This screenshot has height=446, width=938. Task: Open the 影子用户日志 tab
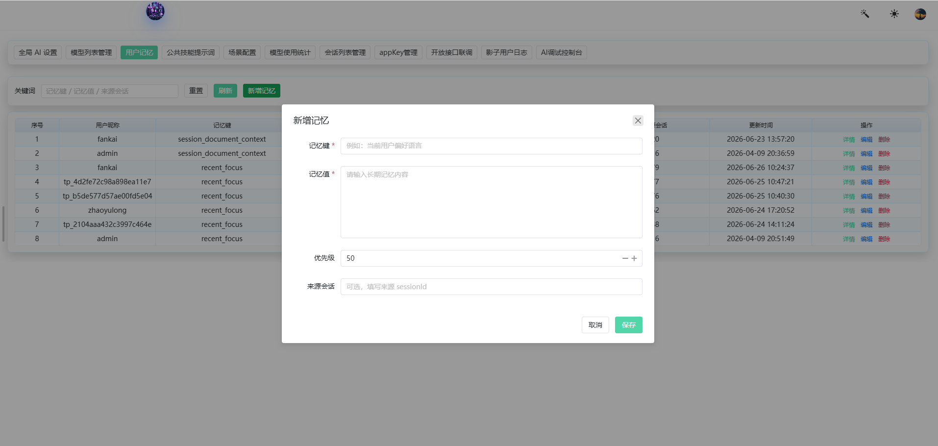point(507,52)
